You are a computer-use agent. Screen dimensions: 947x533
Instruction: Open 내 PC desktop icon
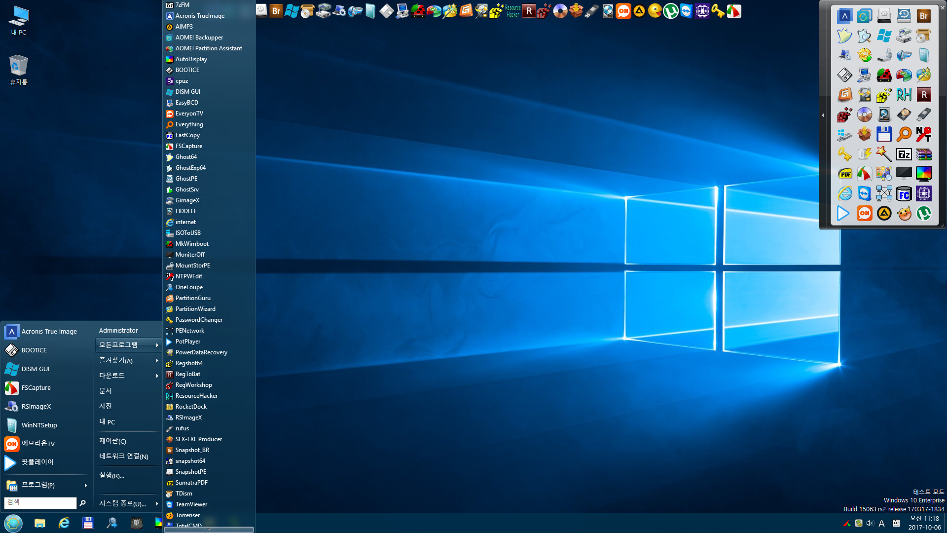pos(19,21)
